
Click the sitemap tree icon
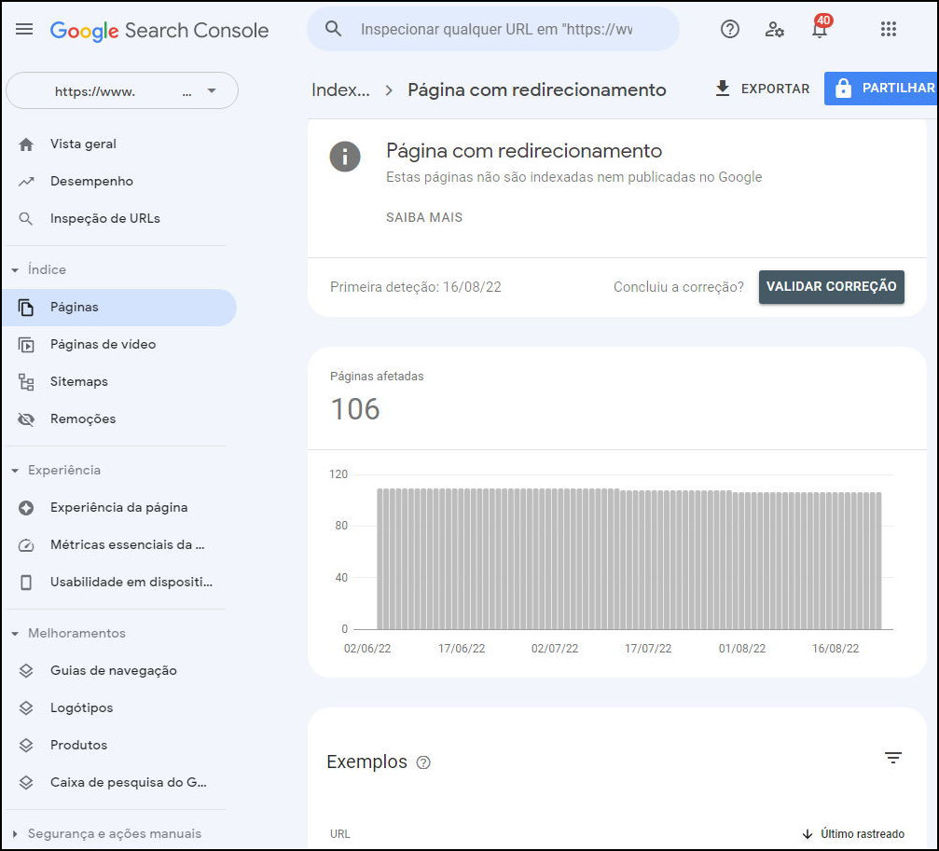(26, 382)
